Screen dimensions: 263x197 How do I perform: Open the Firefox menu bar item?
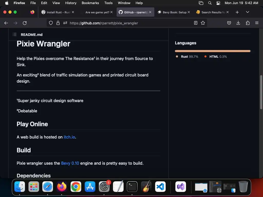pos(19,3)
